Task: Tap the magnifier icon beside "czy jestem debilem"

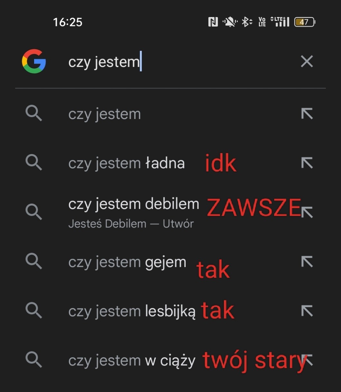Action: [34, 212]
